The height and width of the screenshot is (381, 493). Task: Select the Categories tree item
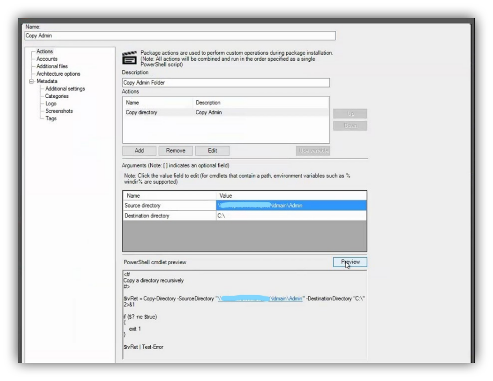(57, 96)
